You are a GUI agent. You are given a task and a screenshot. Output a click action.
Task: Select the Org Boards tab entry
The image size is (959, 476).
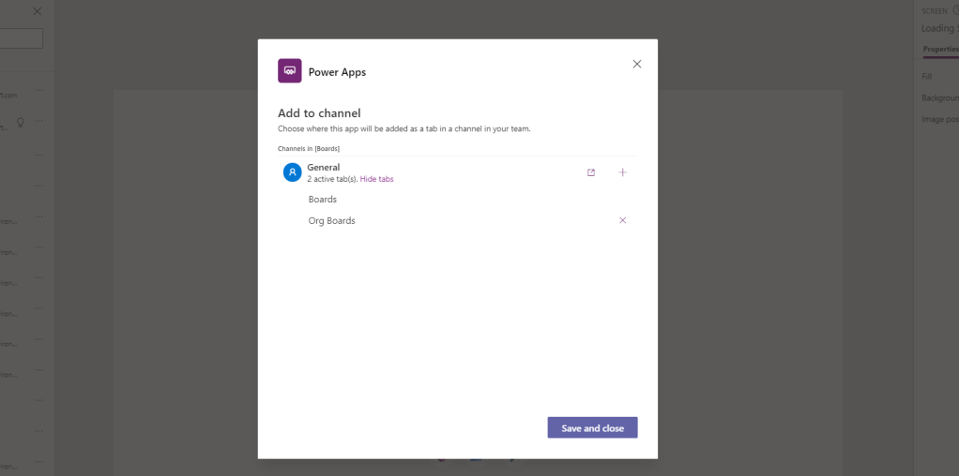[332, 221]
